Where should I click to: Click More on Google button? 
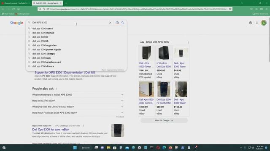(164, 120)
